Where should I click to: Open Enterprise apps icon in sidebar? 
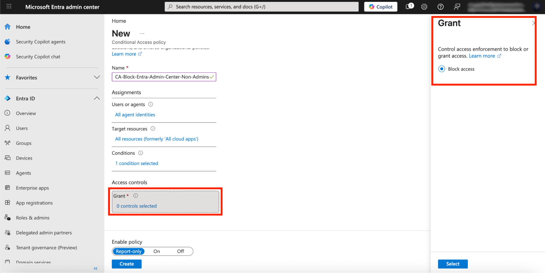[8, 188]
